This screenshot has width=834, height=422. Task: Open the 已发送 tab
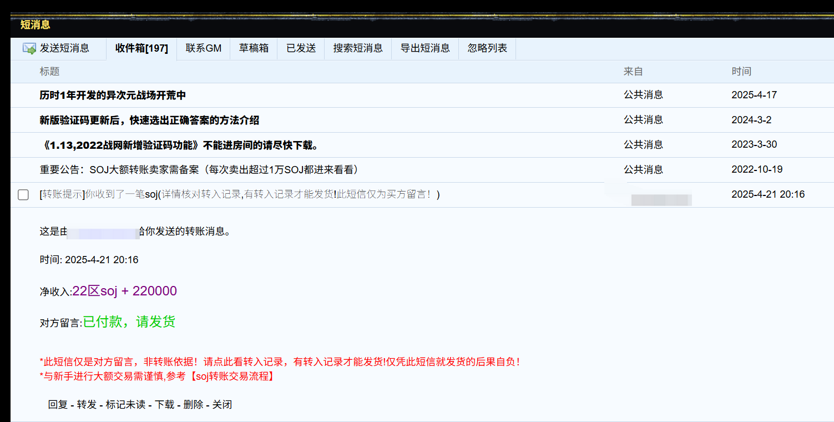301,48
